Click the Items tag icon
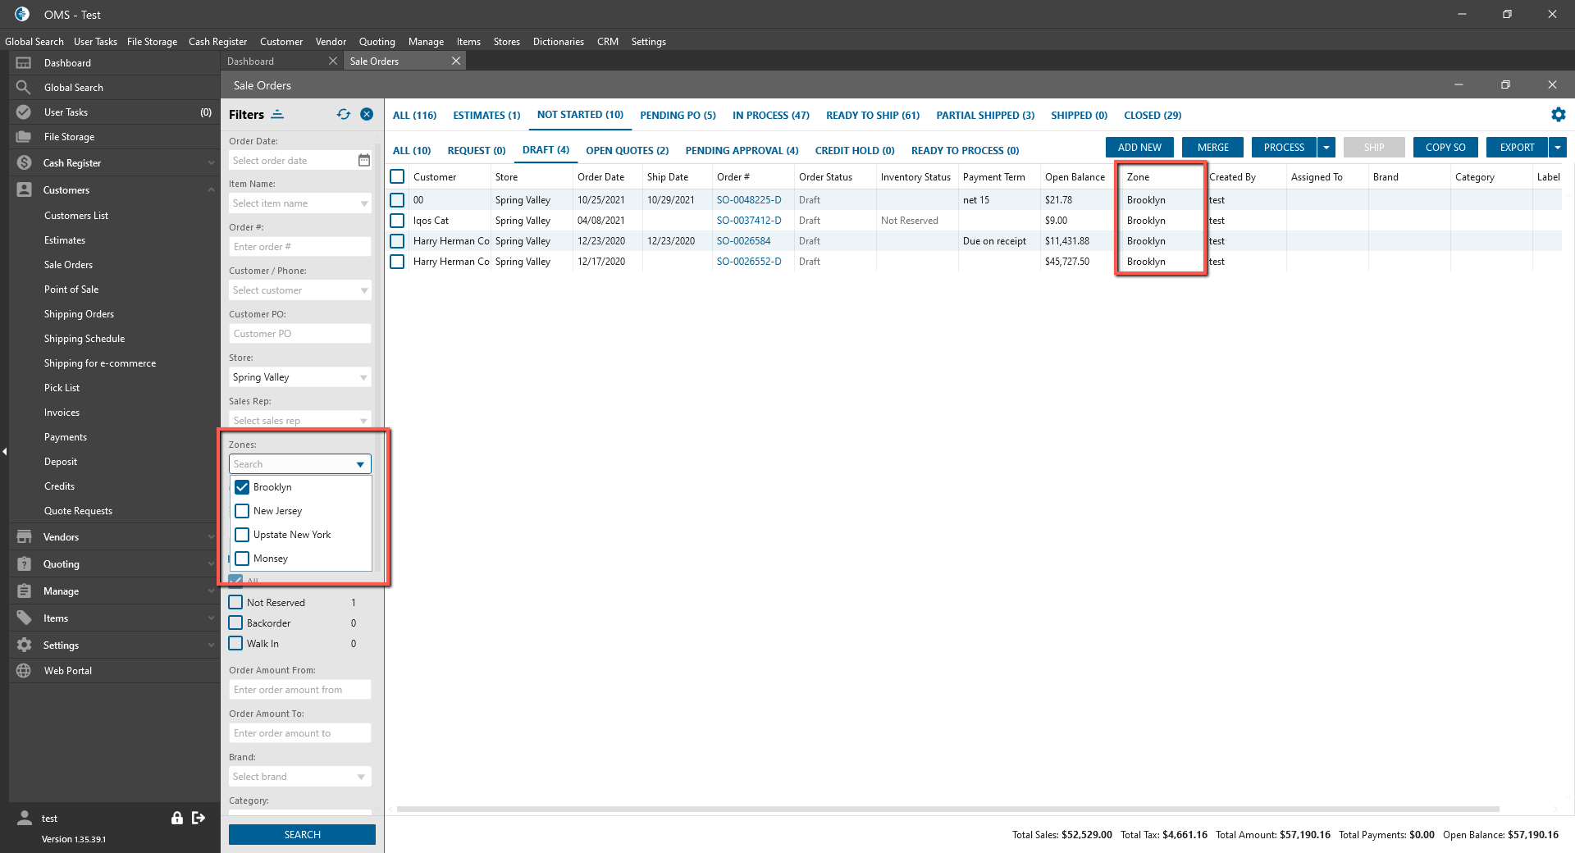The height and width of the screenshot is (853, 1575). pos(24,618)
